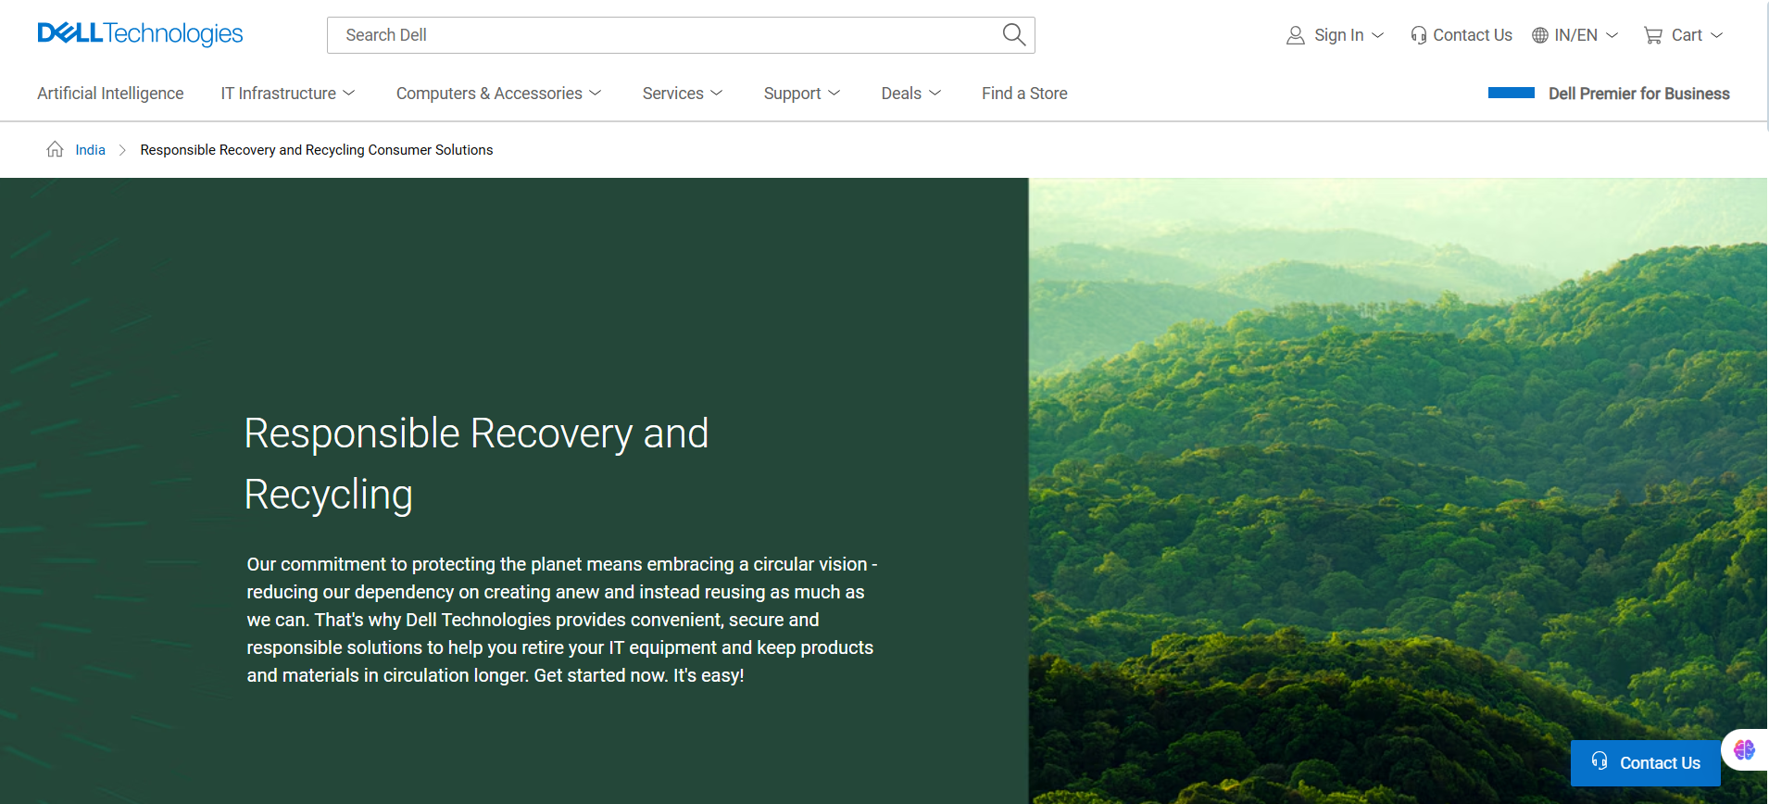This screenshot has width=1769, height=804.
Task: Click the Sign In person icon
Action: tap(1295, 35)
